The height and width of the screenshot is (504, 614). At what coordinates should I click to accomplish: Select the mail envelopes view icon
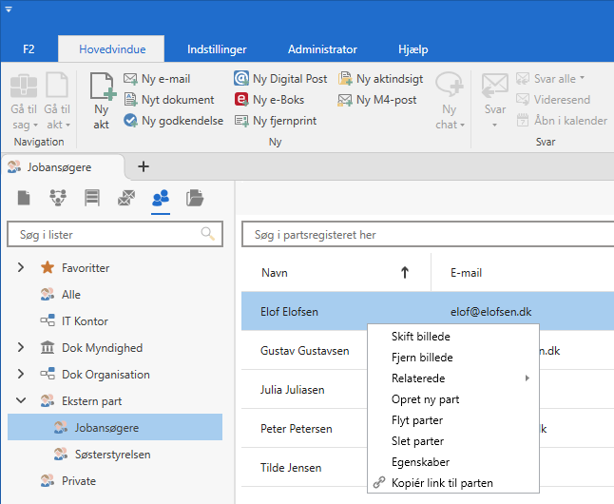[126, 198]
